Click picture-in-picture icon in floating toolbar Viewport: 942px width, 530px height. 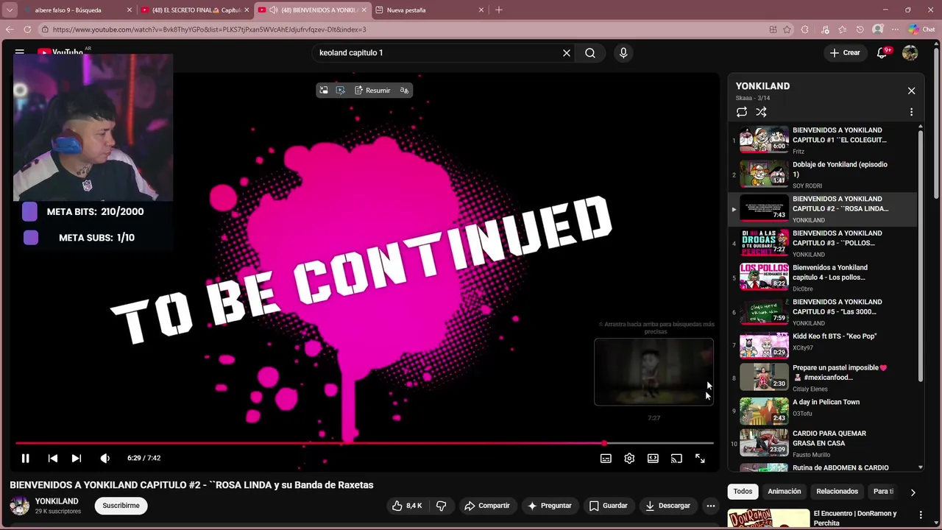click(323, 91)
